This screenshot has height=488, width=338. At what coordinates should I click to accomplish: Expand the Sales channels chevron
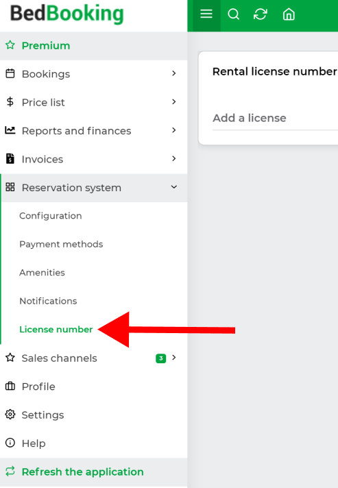tap(174, 357)
